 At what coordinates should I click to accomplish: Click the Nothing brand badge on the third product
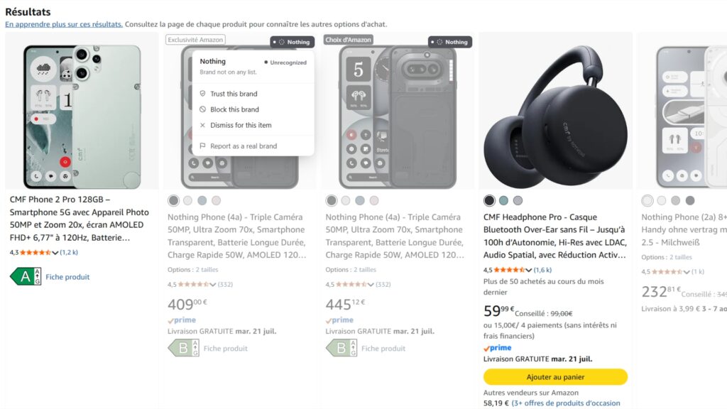(450, 42)
